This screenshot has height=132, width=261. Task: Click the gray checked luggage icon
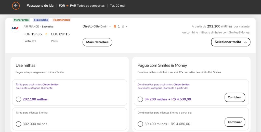pos(123,26)
